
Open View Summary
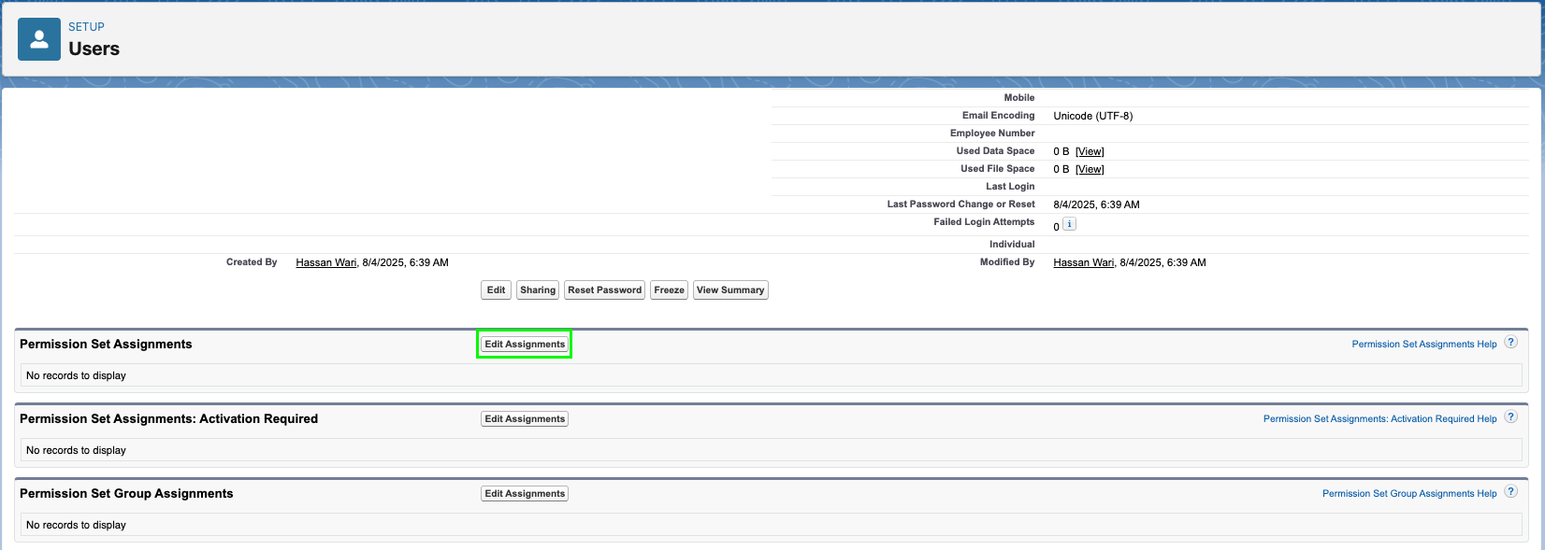(x=730, y=290)
